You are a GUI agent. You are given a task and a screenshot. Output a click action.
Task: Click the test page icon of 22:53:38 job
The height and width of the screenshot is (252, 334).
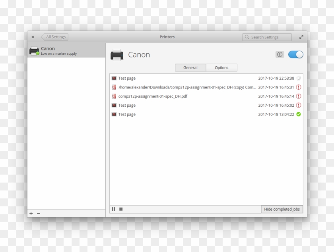click(x=114, y=78)
